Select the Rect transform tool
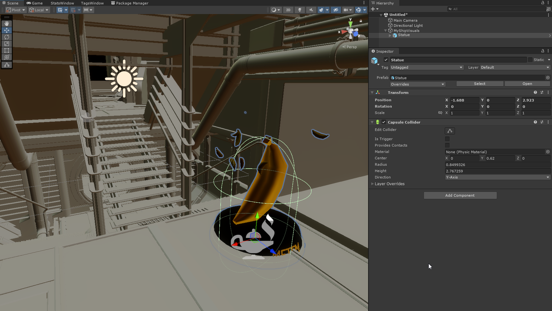Image resolution: width=552 pixels, height=311 pixels. point(7,50)
